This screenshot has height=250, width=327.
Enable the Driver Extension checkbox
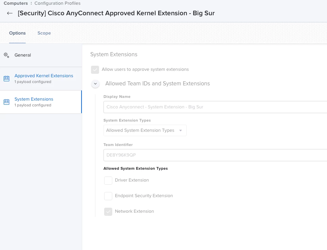(x=108, y=181)
